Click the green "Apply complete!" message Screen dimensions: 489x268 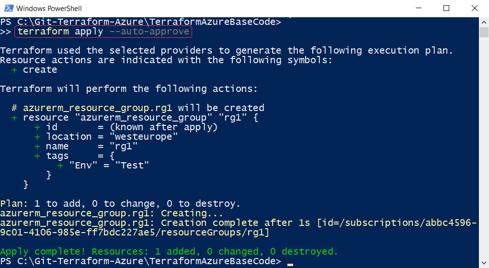click(x=169, y=251)
